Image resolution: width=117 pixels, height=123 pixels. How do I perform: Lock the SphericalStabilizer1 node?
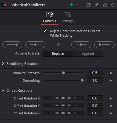click(x=105, y=5)
